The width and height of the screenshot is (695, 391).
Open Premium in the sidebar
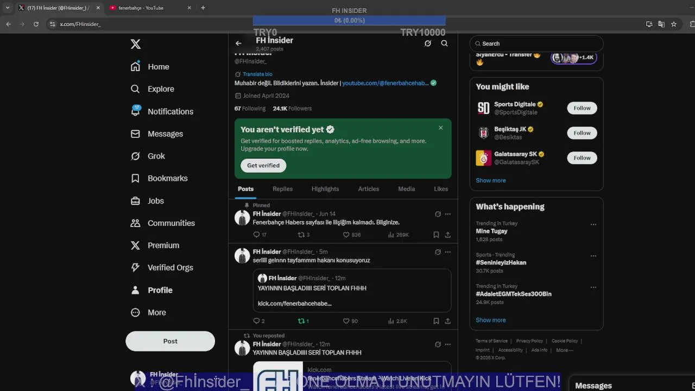pyautogui.click(x=155, y=245)
